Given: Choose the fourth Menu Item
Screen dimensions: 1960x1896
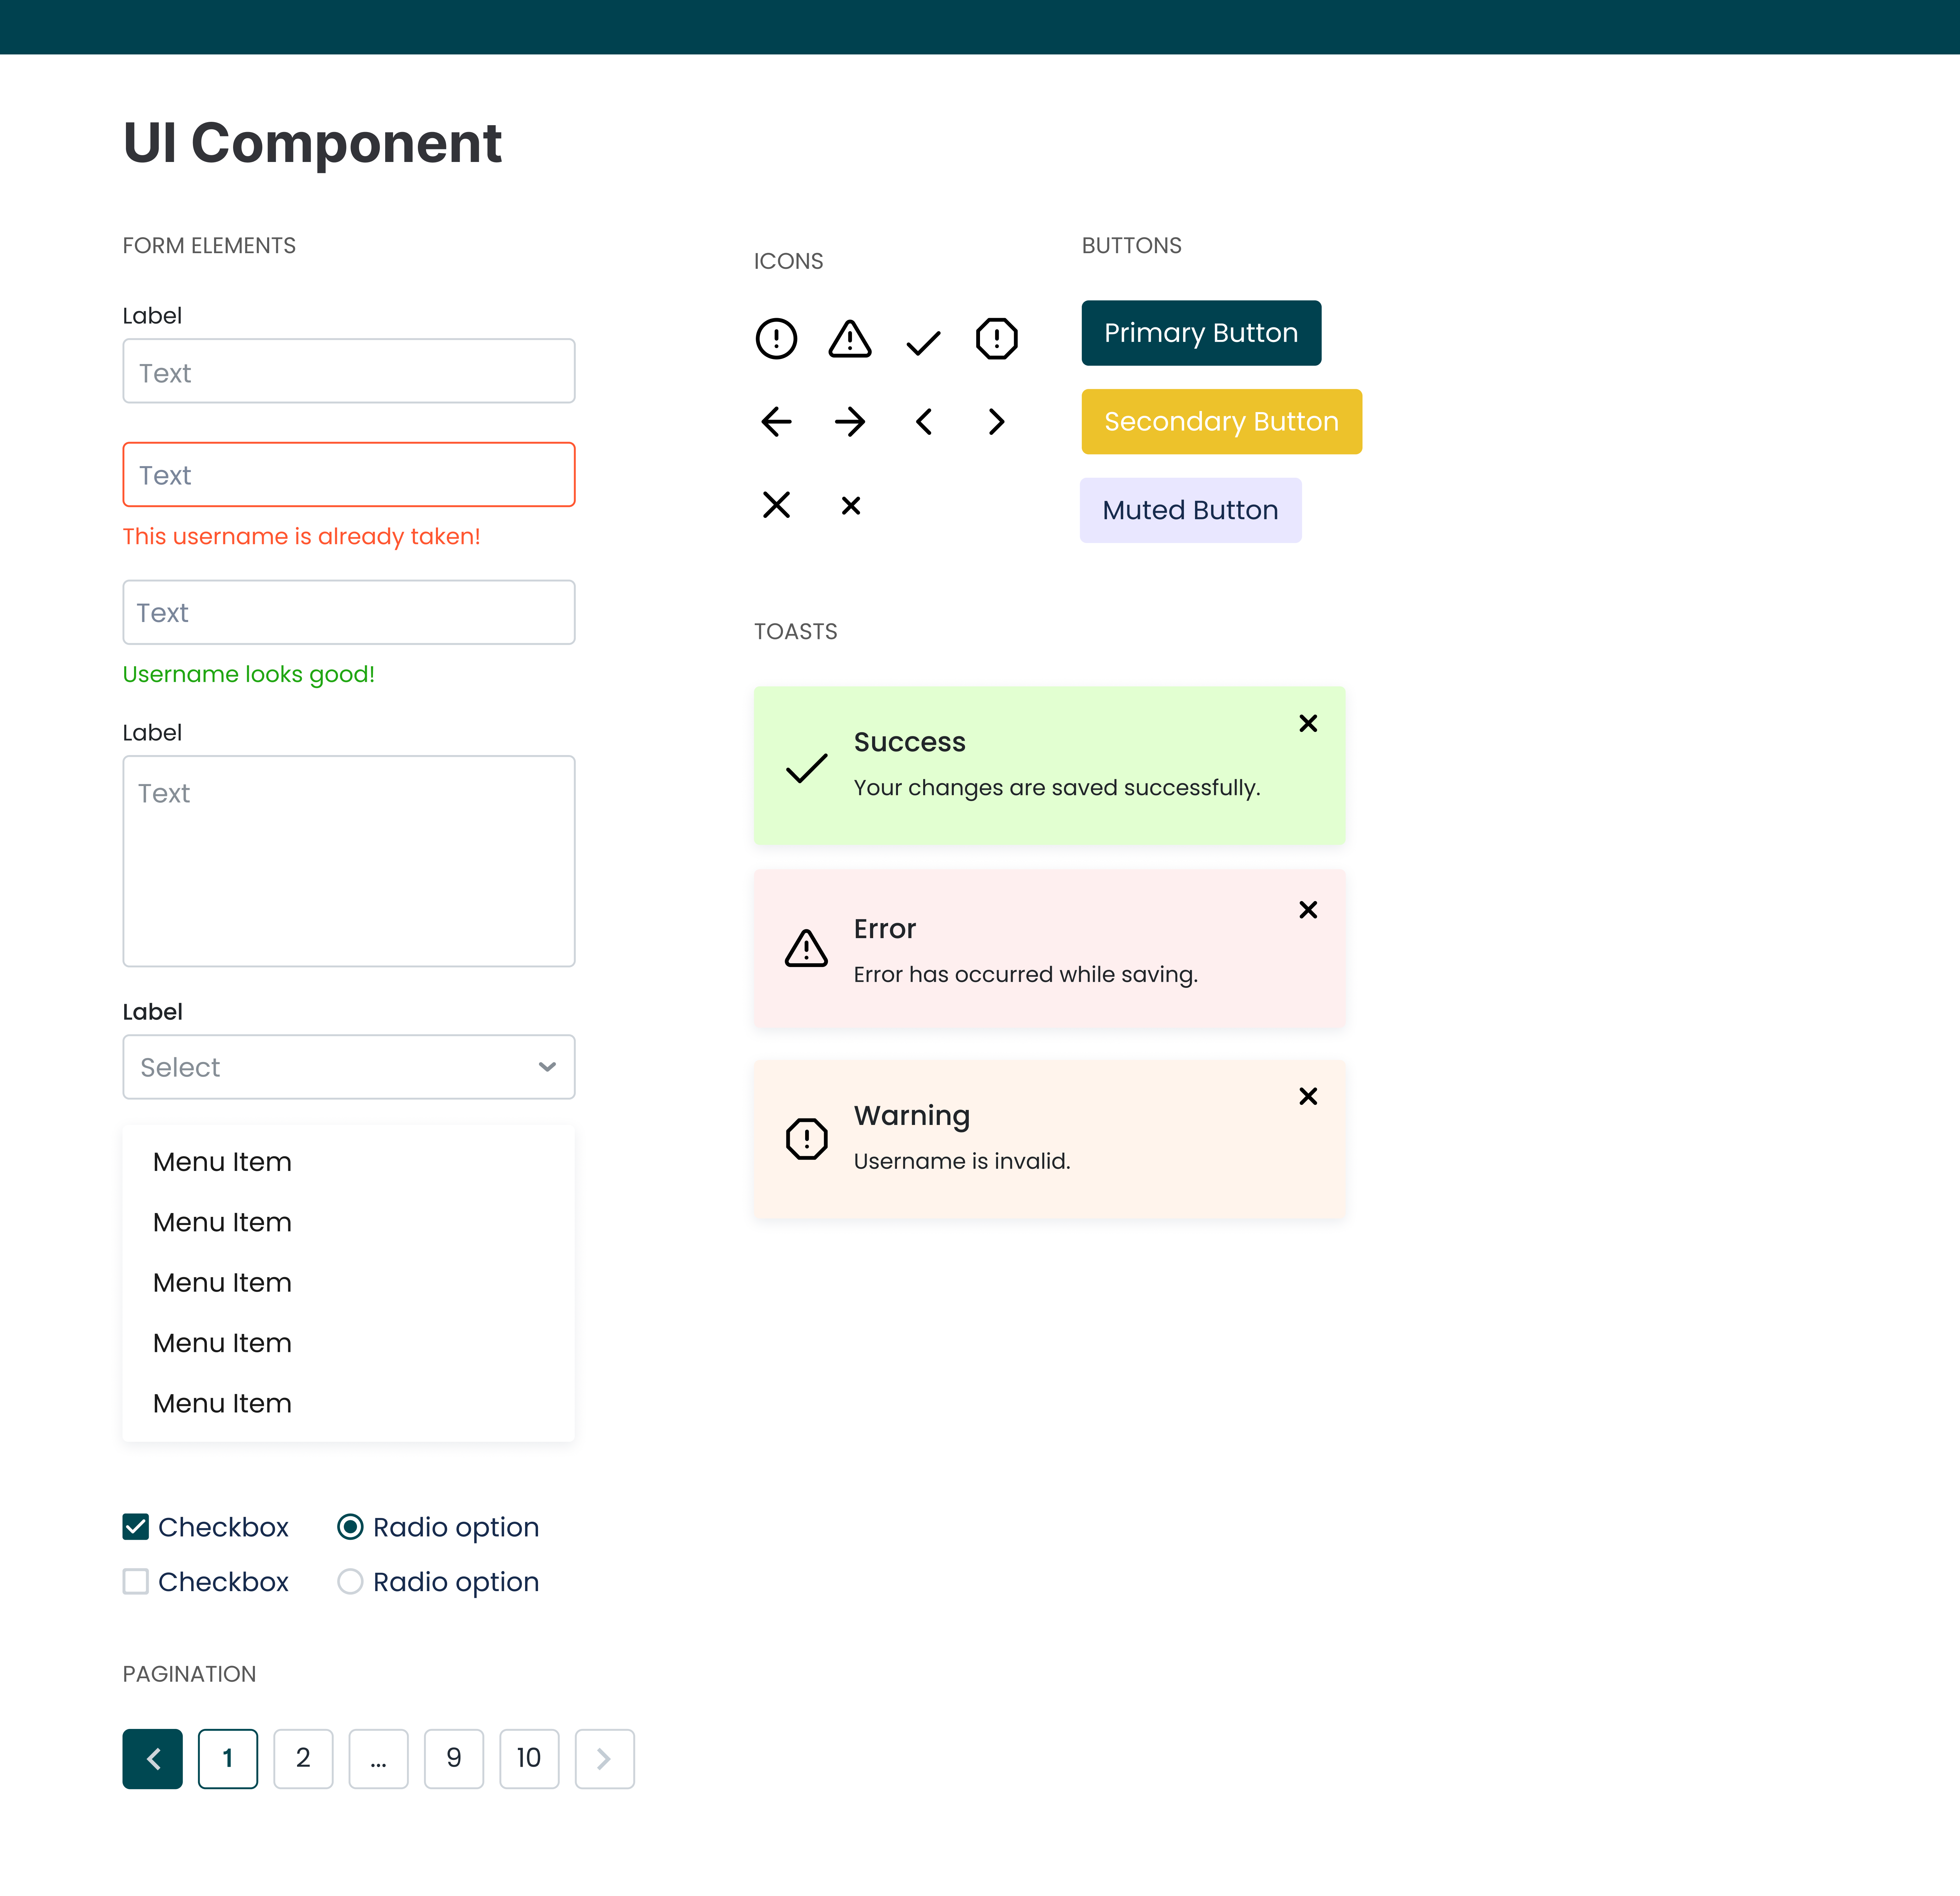Looking at the screenshot, I should [349, 1343].
